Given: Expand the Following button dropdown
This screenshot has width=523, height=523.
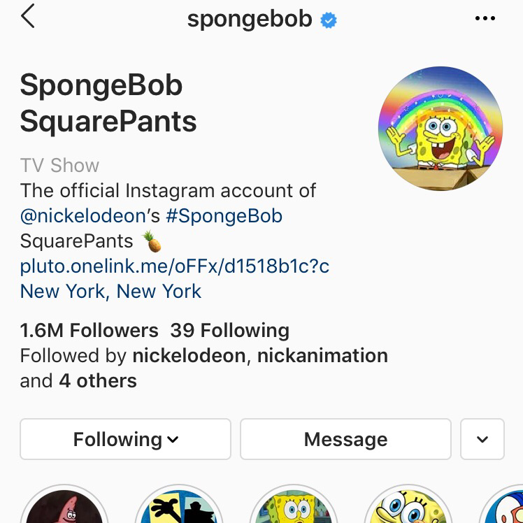Looking at the screenshot, I should [125, 439].
